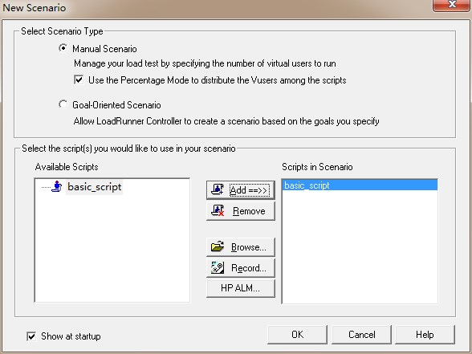The height and width of the screenshot is (354, 472).
Task: Click the Vuser icon beside basic_script
Action: (x=56, y=186)
